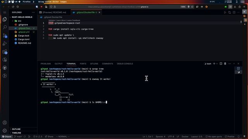Click the Learn More code lens link
The image size is (248, 139).
click(x=61, y=20)
